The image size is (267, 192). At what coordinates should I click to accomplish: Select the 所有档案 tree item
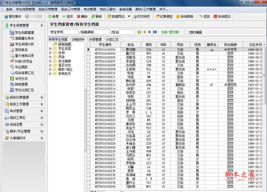64,44
